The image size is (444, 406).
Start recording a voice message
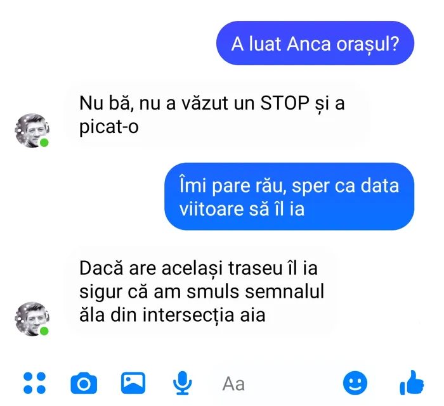[x=183, y=383]
